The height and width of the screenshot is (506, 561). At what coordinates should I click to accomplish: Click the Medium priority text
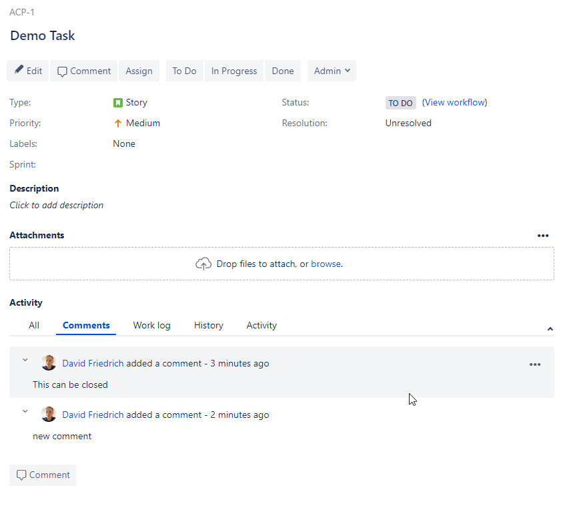tap(143, 123)
